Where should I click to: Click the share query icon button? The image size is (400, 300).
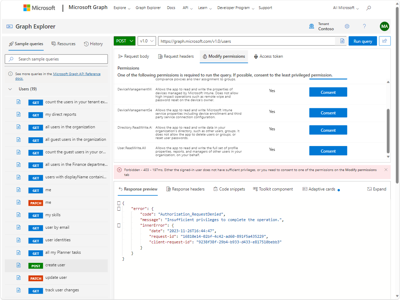(x=385, y=41)
